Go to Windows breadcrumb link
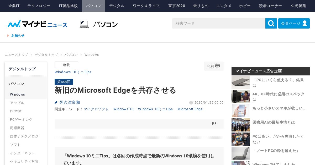Viewport: 315px width, 165px height. click(x=92, y=55)
